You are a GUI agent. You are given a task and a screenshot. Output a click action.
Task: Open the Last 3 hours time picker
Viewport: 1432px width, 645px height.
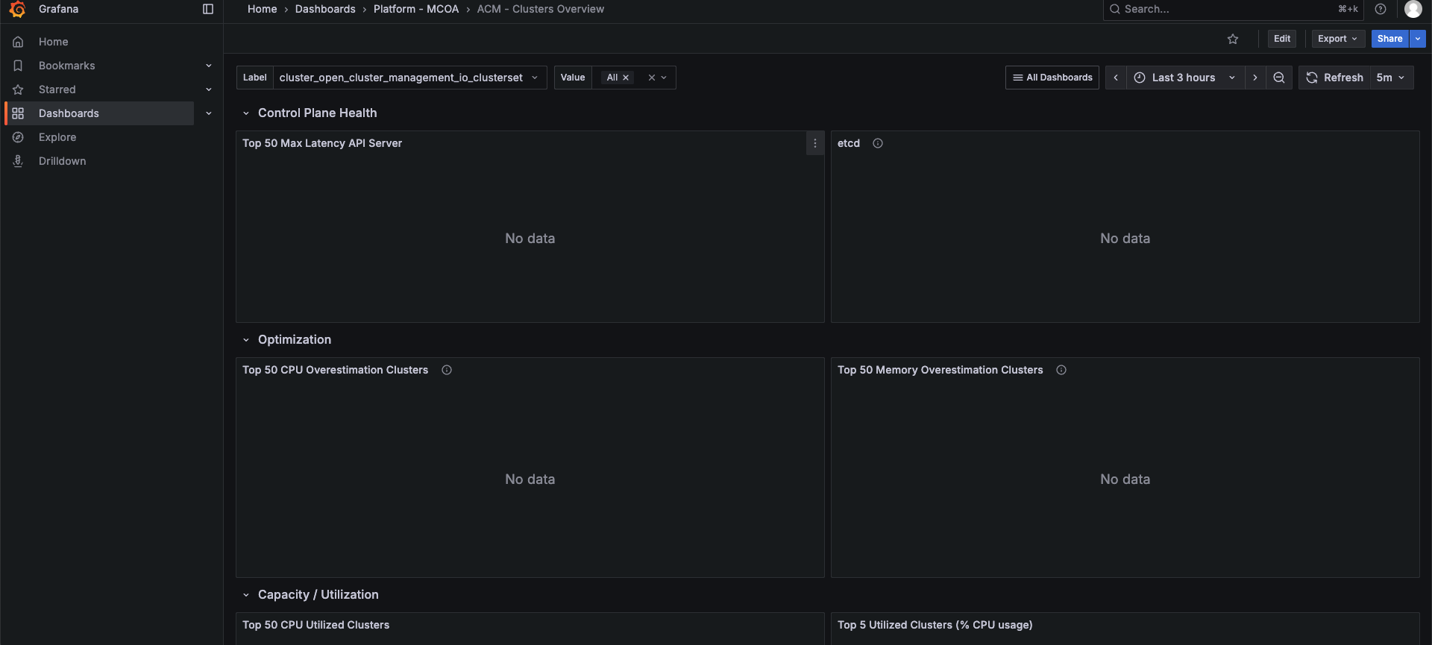(x=1184, y=78)
